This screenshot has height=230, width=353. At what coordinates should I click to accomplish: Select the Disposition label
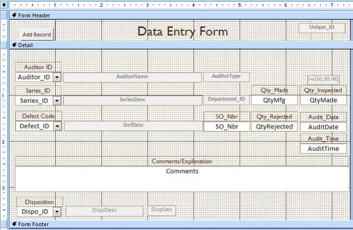pos(39,202)
